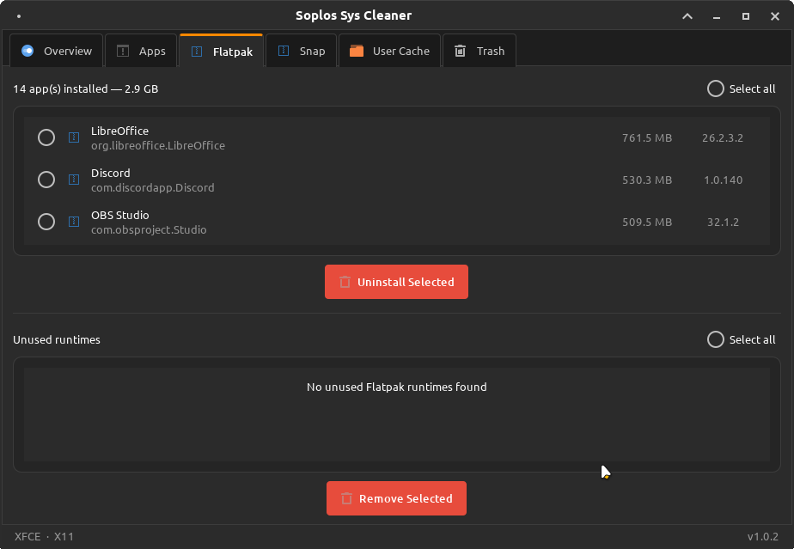This screenshot has height=549, width=794.
Task: Click the 761.5 MB size value
Action: click(x=647, y=137)
